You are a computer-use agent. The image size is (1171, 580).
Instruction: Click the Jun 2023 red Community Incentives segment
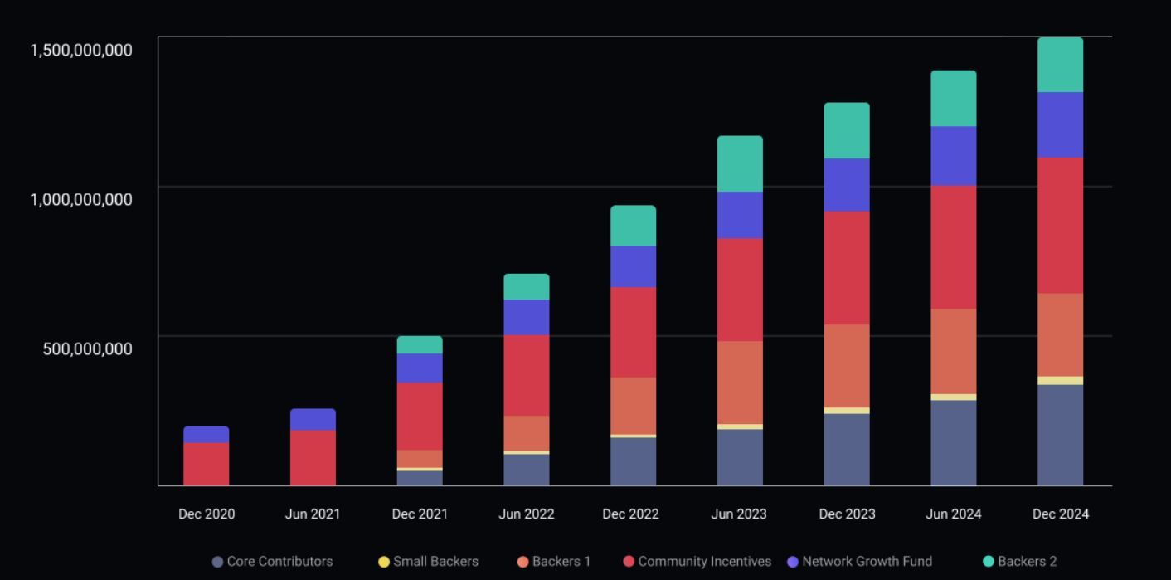coord(740,290)
